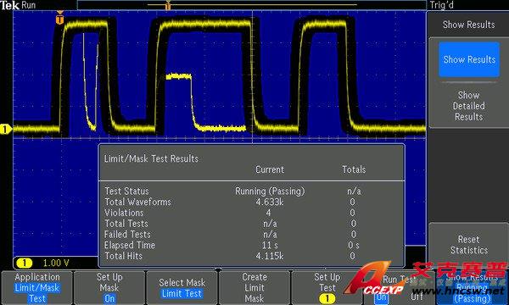Toggle Set Up Mask On

click(x=109, y=298)
